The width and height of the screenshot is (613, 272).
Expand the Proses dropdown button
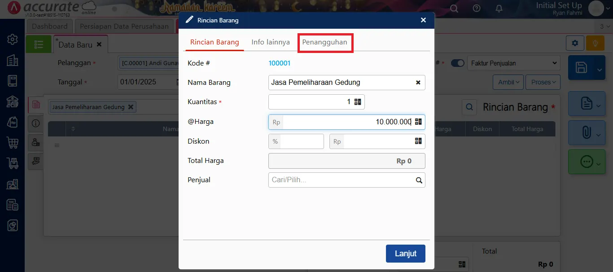[x=543, y=82]
